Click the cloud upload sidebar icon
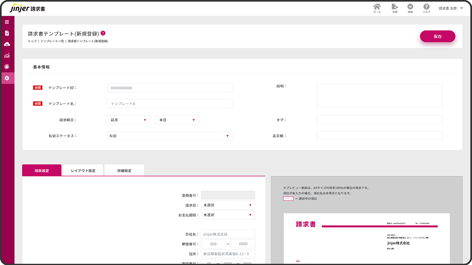 7,44
